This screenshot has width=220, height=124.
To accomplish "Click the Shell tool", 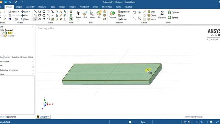I will point(151,12).
